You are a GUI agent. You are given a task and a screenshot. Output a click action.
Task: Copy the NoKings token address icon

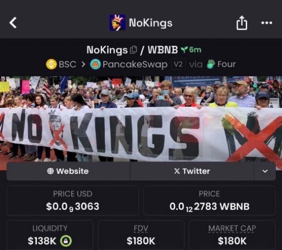pos(134,50)
